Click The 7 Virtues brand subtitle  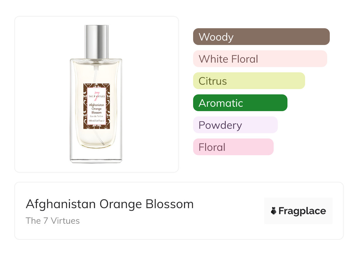(x=53, y=221)
